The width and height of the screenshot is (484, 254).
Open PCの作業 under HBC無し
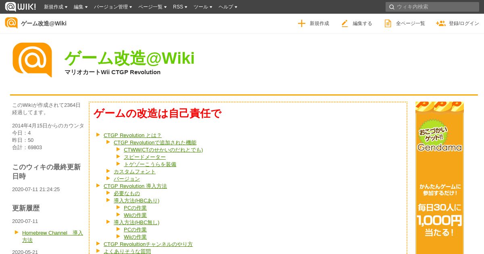[x=135, y=229]
